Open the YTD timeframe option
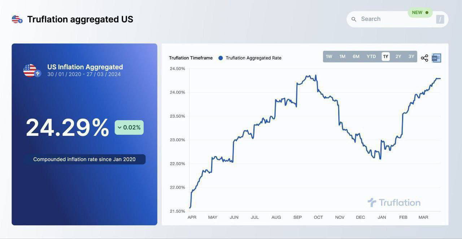462x239 pixels. click(371, 56)
